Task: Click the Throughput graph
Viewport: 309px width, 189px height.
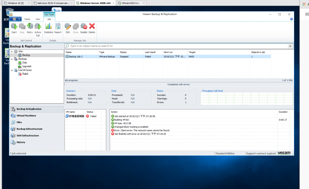Action: click(247, 99)
